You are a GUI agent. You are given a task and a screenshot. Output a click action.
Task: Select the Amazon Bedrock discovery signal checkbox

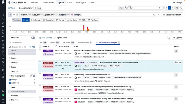click(40, 99)
